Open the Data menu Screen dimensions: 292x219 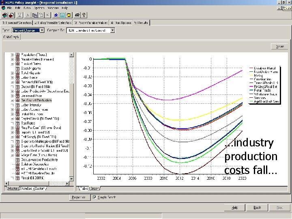(27, 8)
